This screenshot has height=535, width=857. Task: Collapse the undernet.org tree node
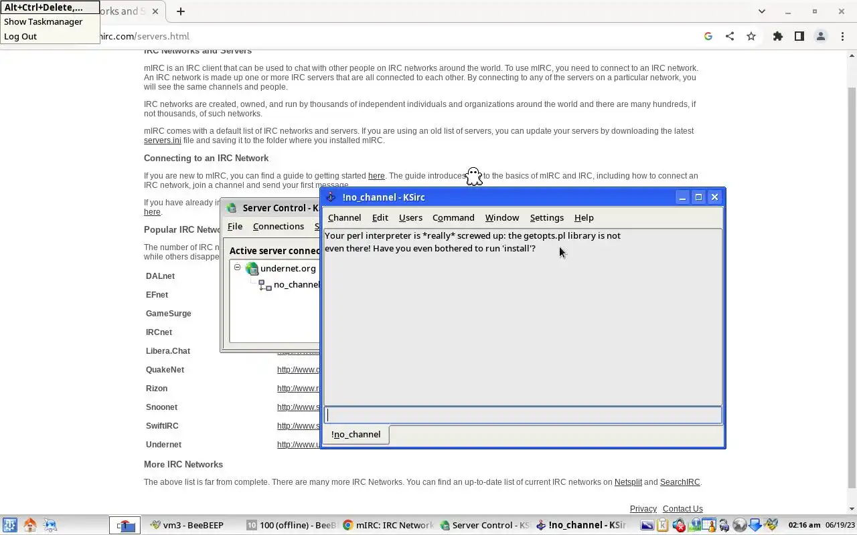coord(237,267)
